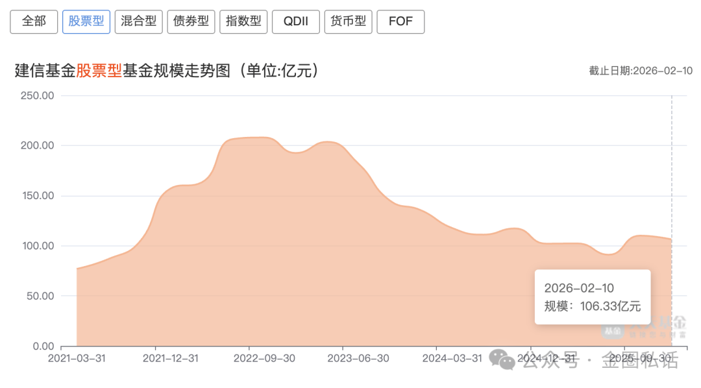Screen dimensions: 701x388
Task: Click the 2021-03-31 x-axis label
Action: click(77, 359)
